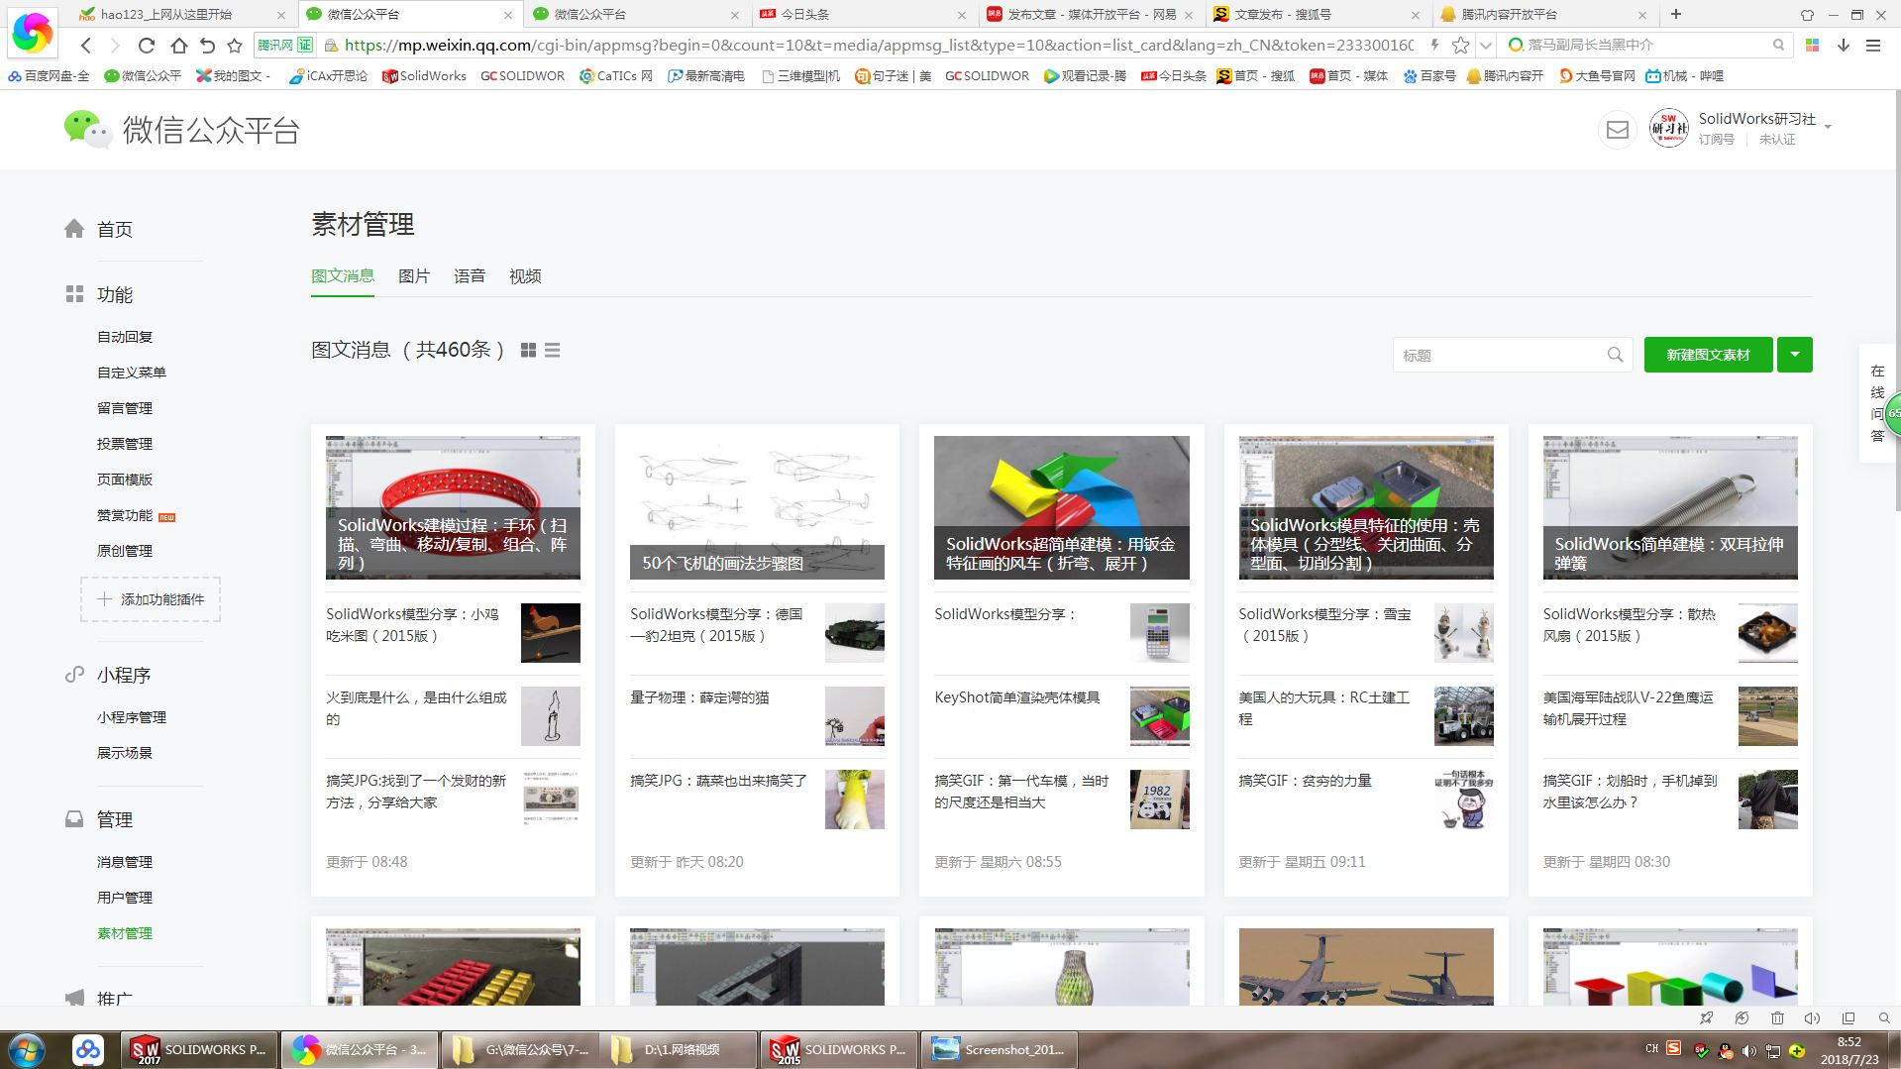
Task: Click the browser back arrow
Action: pyautogui.click(x=86, y=46)
